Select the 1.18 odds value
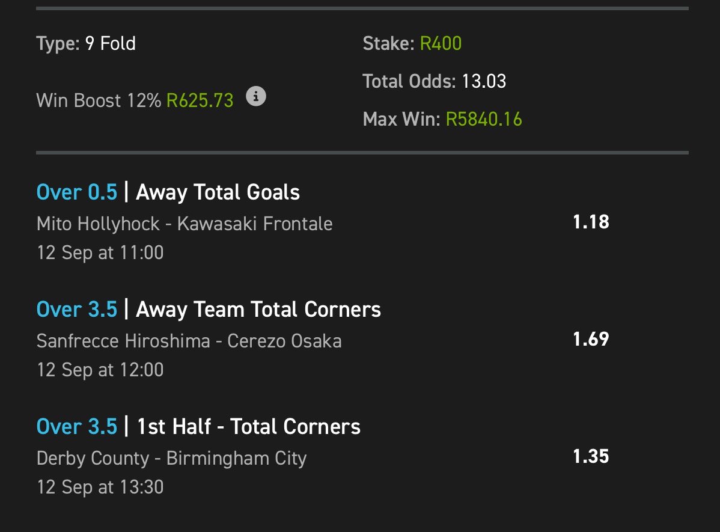720x532 pixels. [x=591, y=222]
